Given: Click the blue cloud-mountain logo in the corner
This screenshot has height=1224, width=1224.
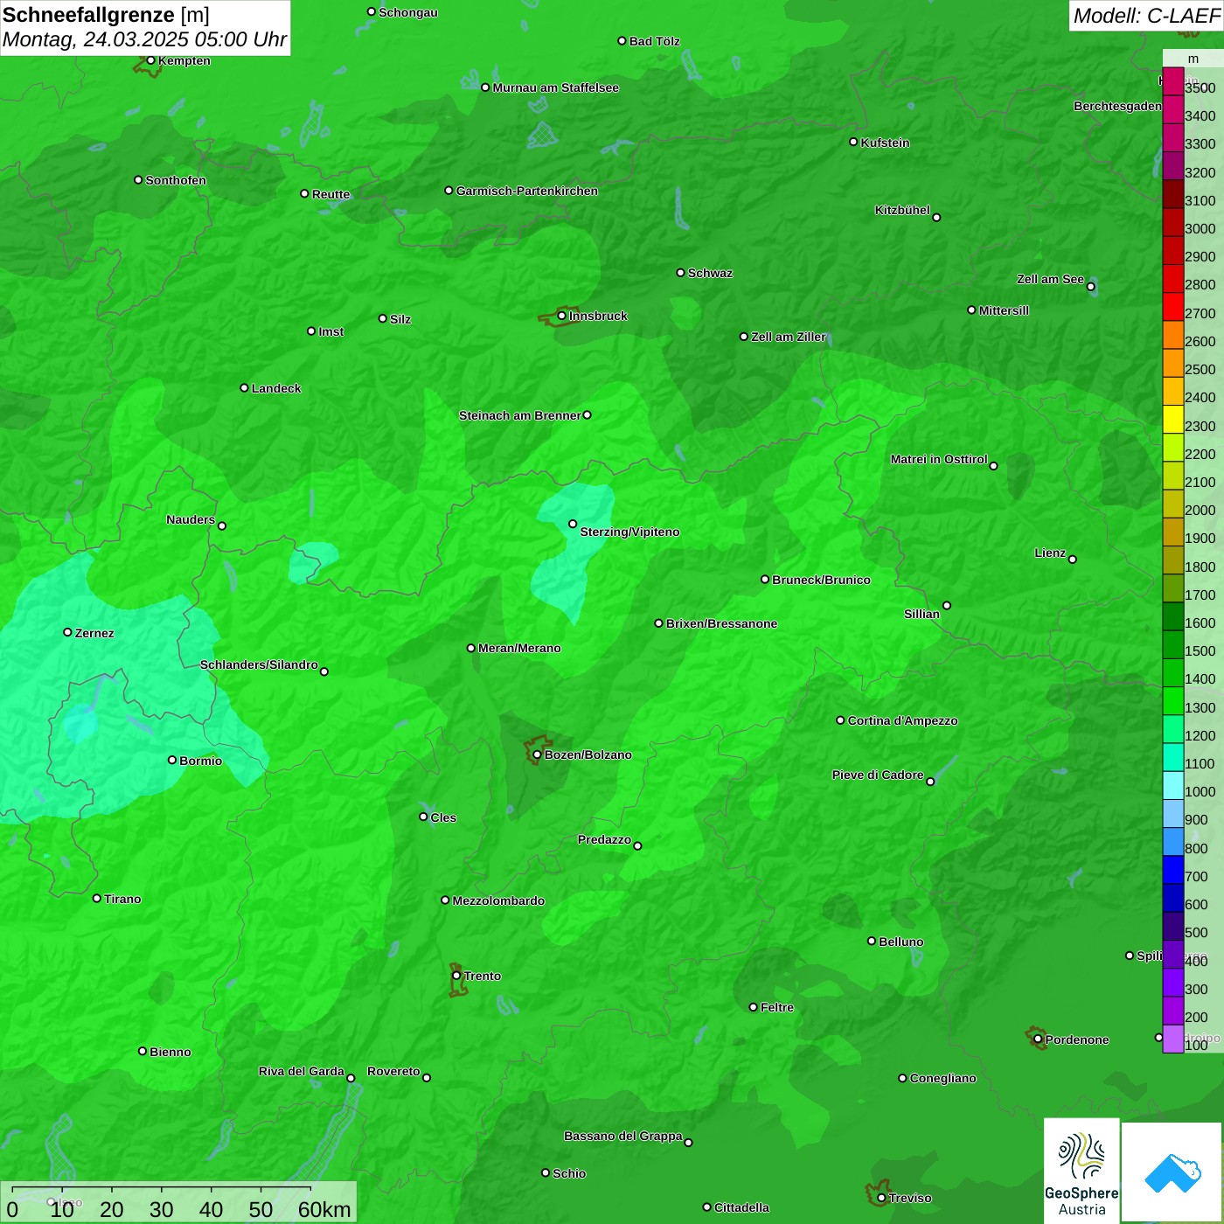Looking at the screenshot, I should tap(1172, 1172).
